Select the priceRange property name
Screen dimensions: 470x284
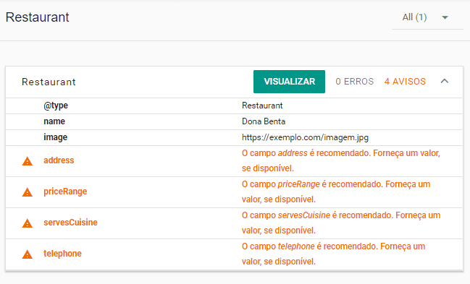coord(65,192)
